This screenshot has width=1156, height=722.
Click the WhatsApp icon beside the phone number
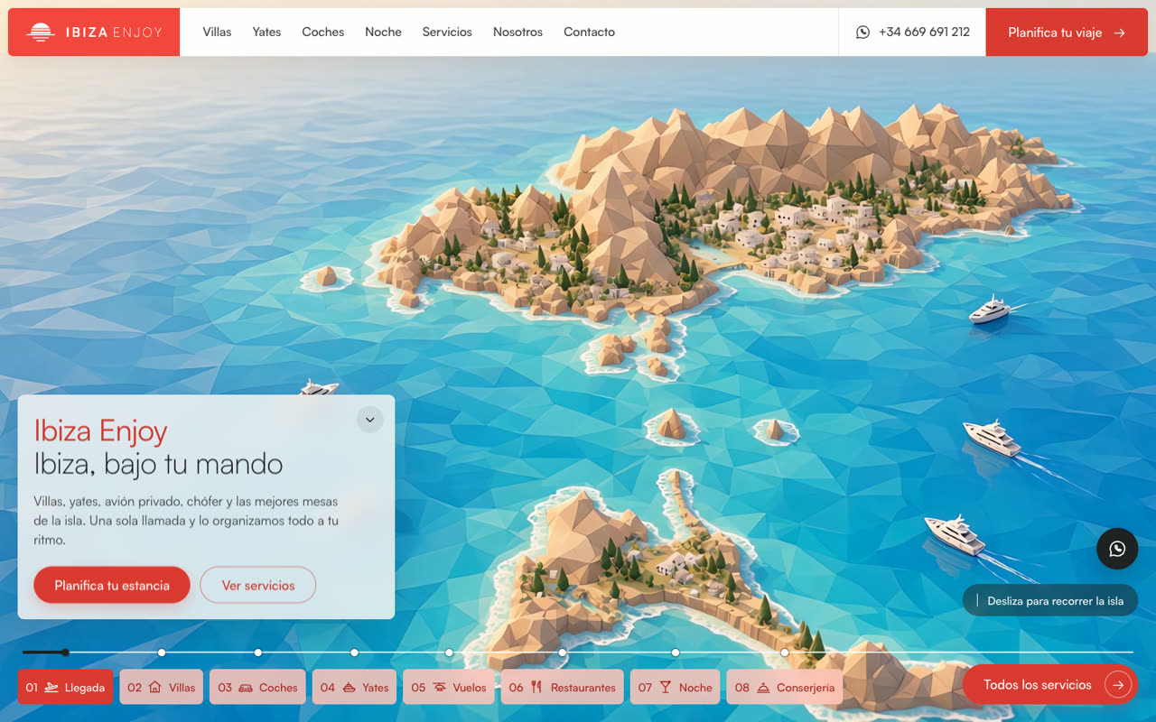(862, 32)
